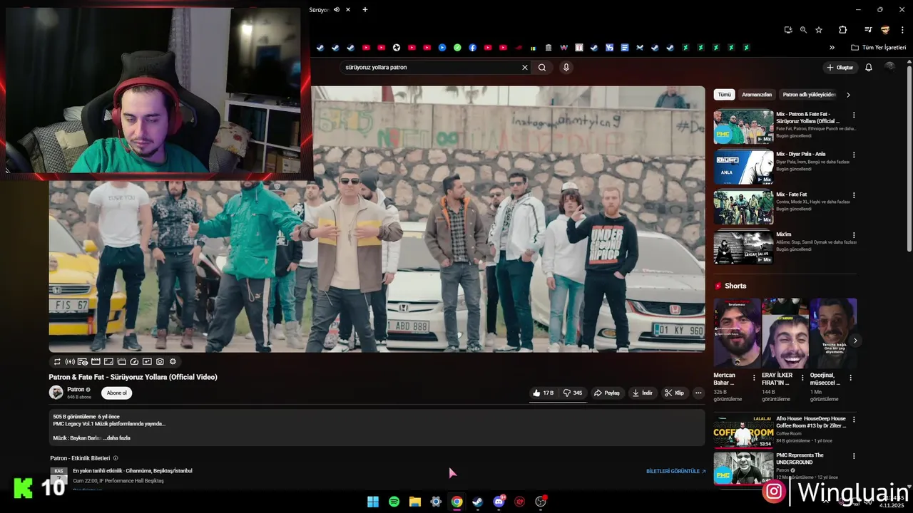Toggle the speedometer playback speed icon
The image size is (913, 513).
click(x=134, y=362)
